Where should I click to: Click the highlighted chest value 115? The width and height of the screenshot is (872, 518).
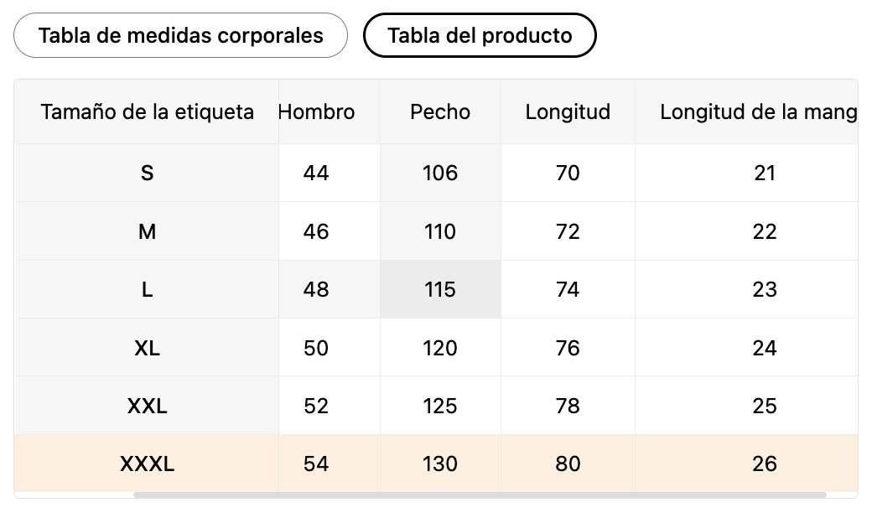tap(440, 289)
